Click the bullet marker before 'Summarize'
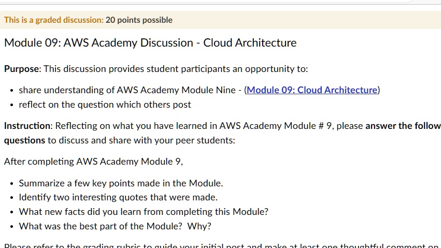The height and width of the screenshot is (248, 441). coord(11,184)
